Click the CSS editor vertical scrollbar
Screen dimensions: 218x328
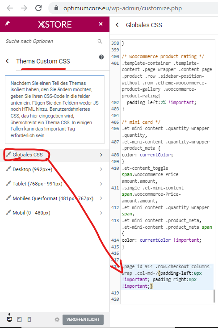point(214,296)
